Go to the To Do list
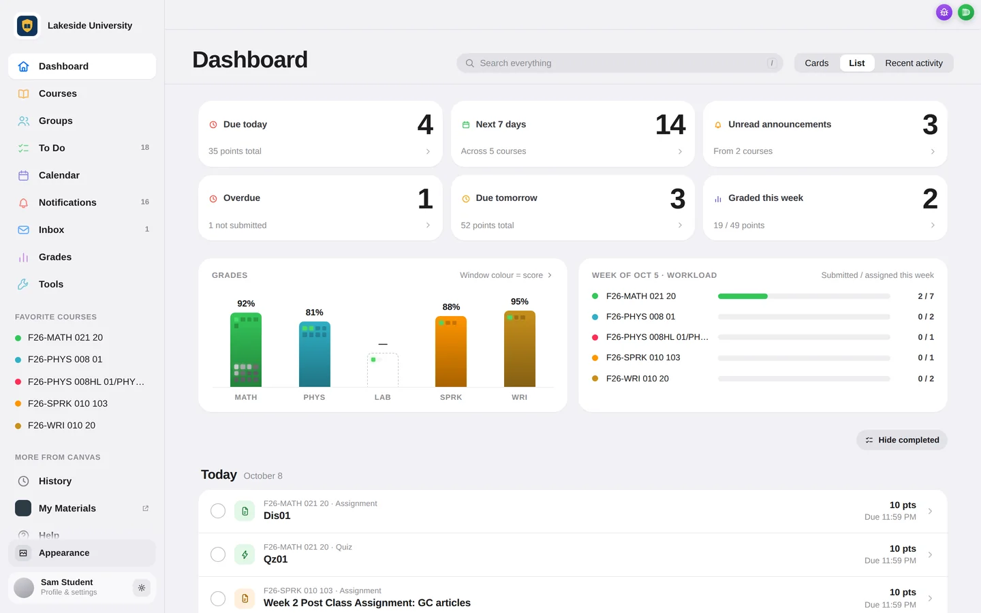 click(82, 148)
